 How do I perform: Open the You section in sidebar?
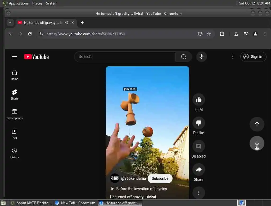pos(15,134)
